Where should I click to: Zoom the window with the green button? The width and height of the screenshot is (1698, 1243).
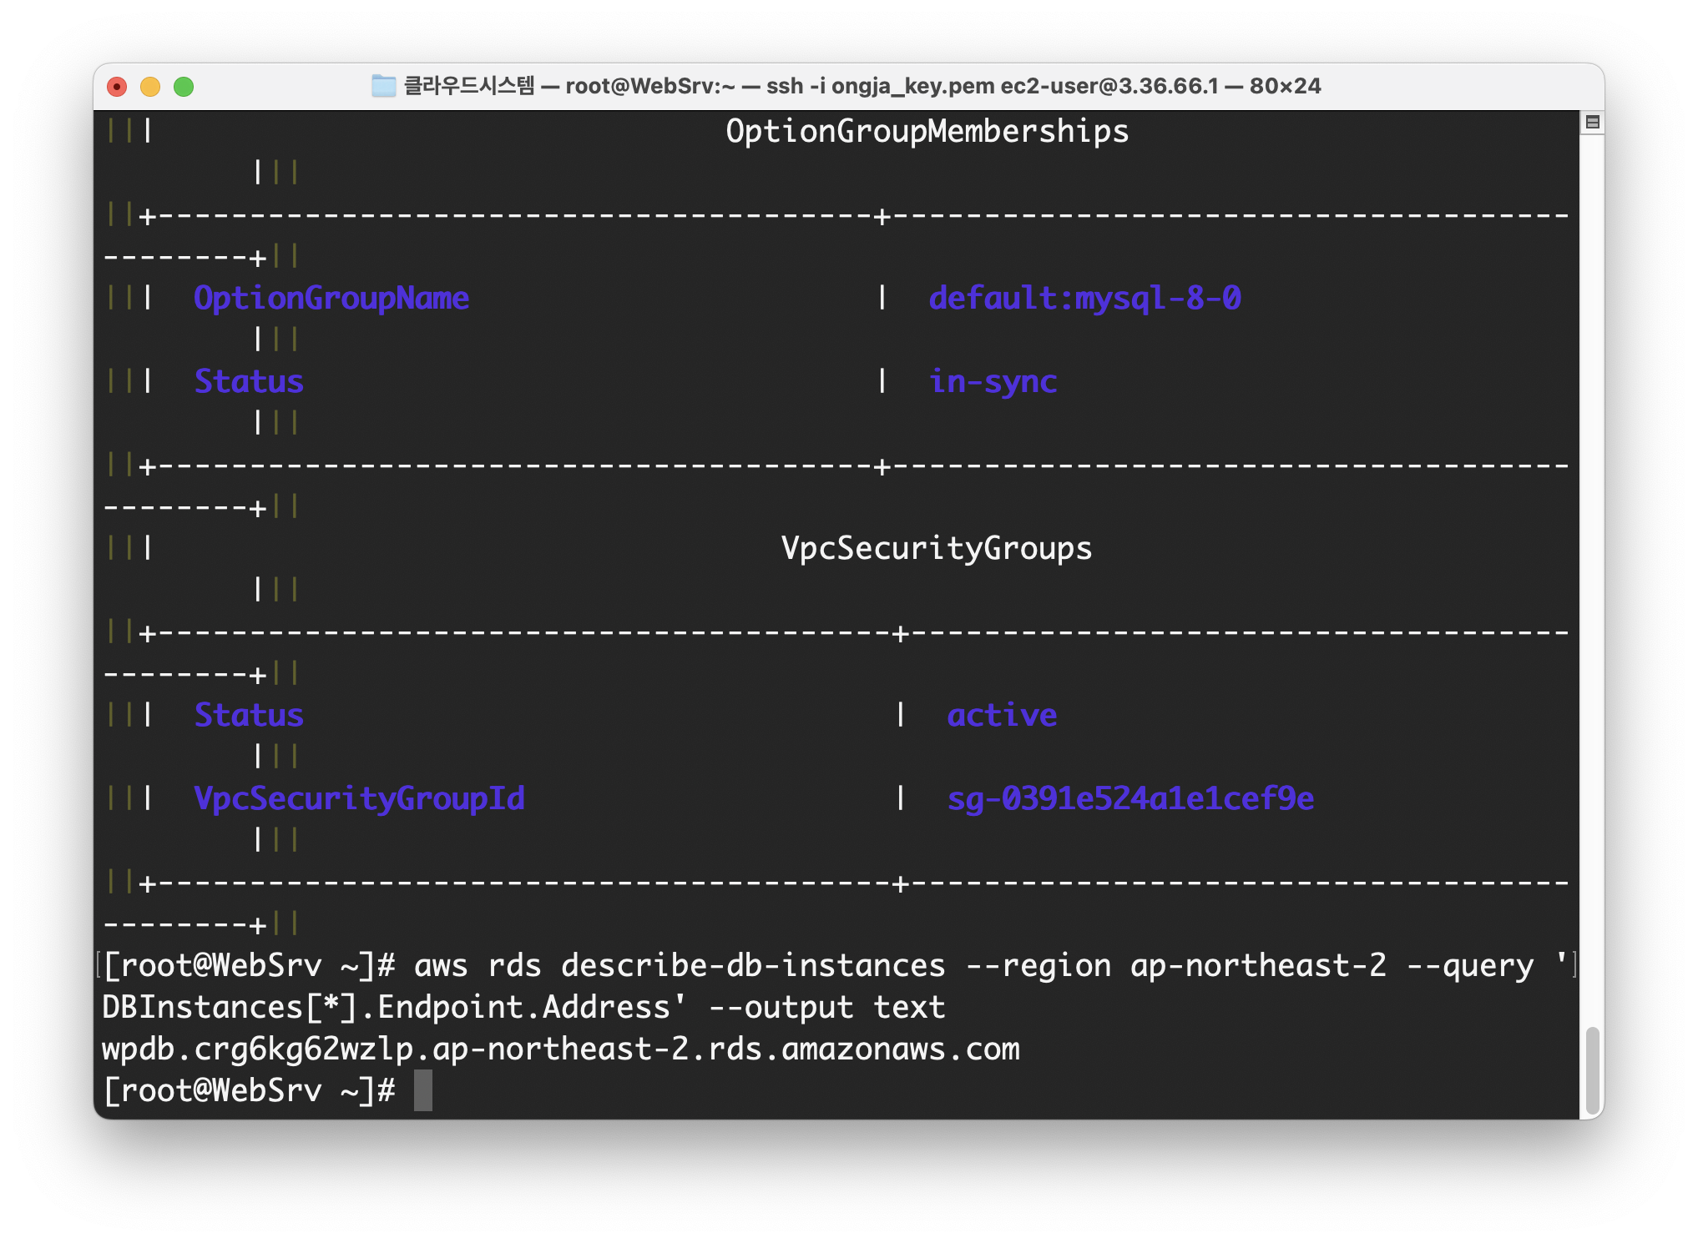184,87
